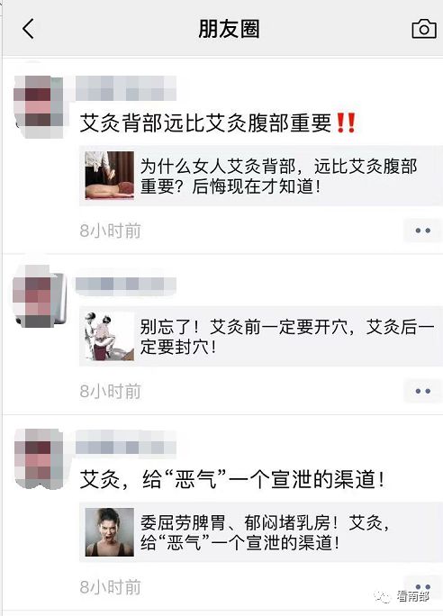Open third post's two-dot comment menu
This screenshot has height=616, width=443.
click(x=422, y=587)
